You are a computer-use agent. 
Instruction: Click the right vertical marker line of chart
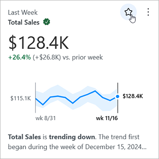click(x=118, y=98)
